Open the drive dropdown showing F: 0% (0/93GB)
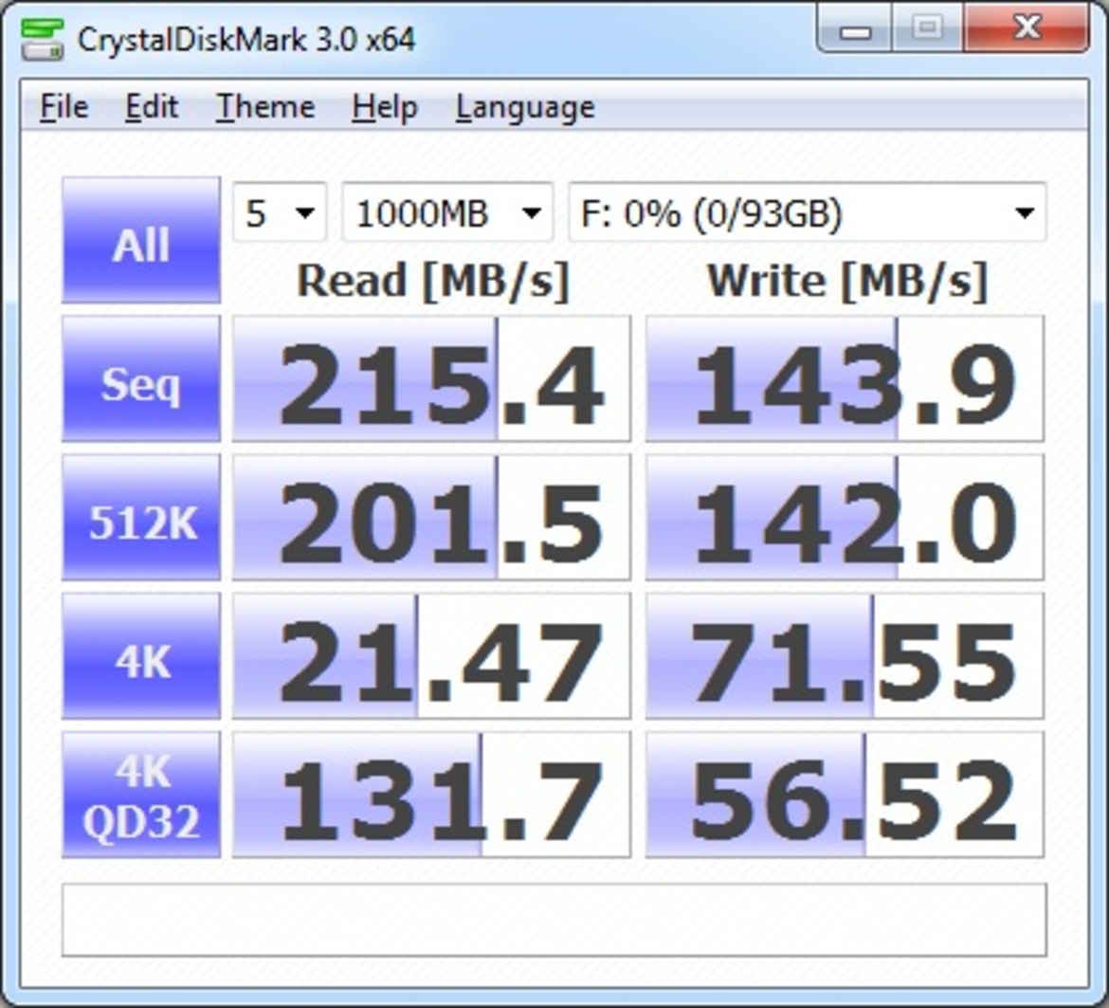Screen dimensions: 1109x1008 click(x=807, y=212)
